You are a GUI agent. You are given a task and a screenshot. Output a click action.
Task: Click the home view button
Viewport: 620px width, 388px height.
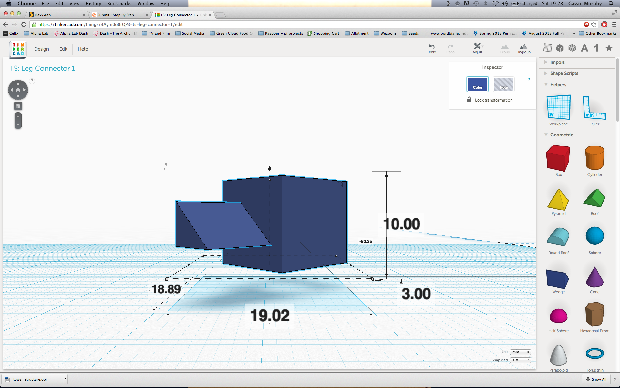pyautogui.click(x=18, y=90)
